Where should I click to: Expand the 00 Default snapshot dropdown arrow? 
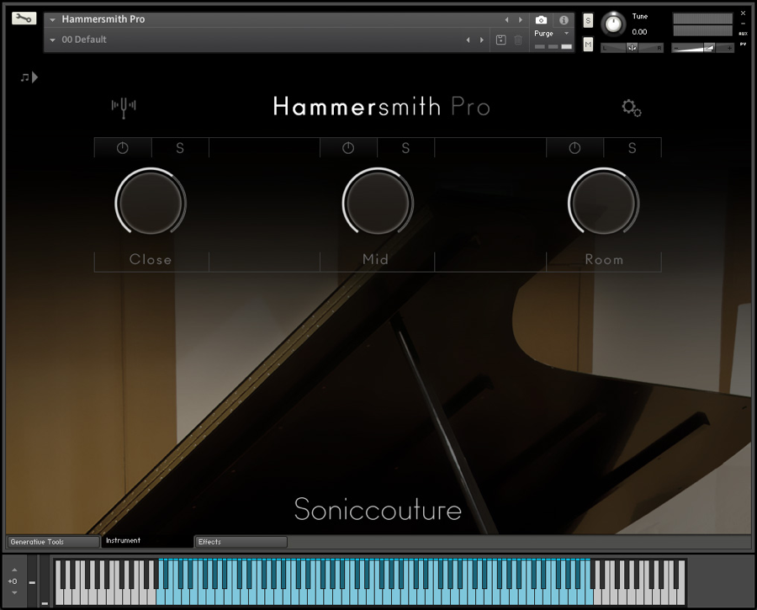click(x=53, y=40)
